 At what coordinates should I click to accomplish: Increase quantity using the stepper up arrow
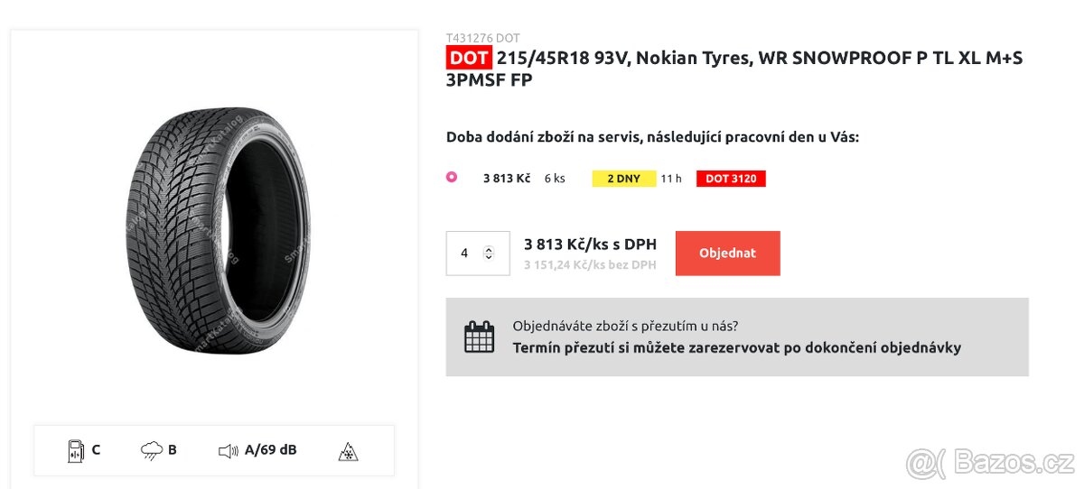pos(489,249)
